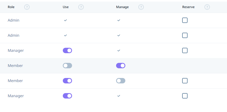
Task: Check the Reserve box for the lower Member row
Action: [x=185, y=81]
